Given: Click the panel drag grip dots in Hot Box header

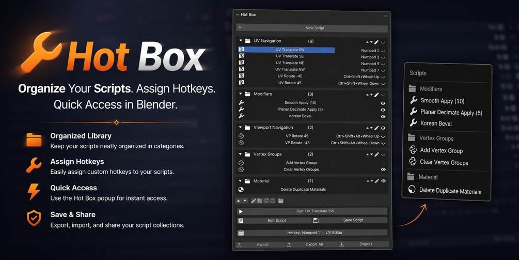Looking at the screenshot, I should tap(386, 16).
